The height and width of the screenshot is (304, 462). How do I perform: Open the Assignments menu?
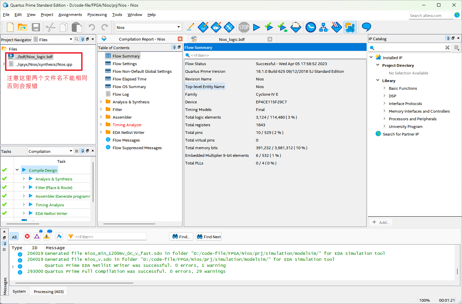70,15
